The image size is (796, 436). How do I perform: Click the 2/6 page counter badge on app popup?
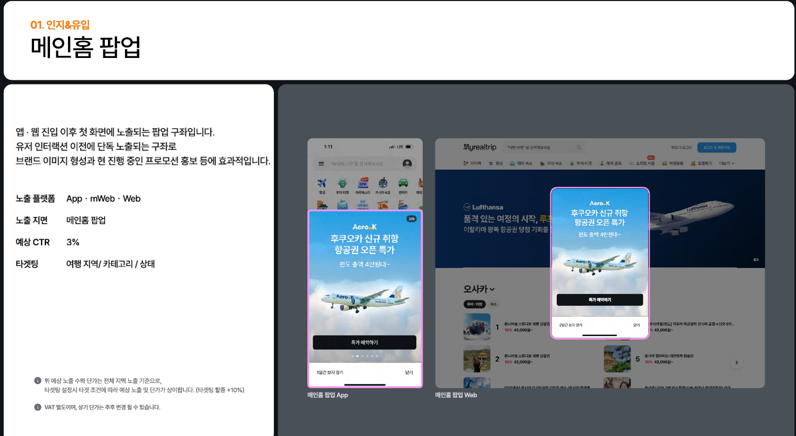click(411, 219)
